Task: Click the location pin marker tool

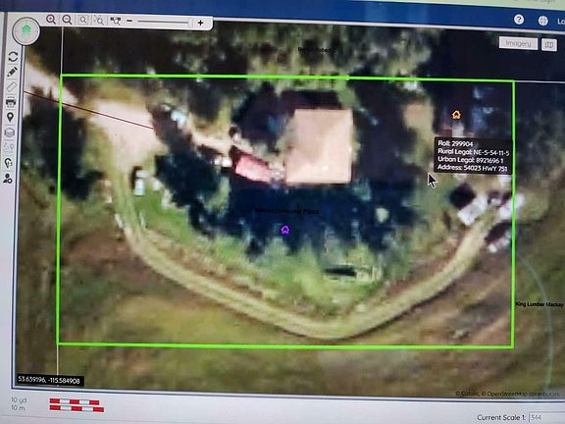Action: click(x=10, y=117)
